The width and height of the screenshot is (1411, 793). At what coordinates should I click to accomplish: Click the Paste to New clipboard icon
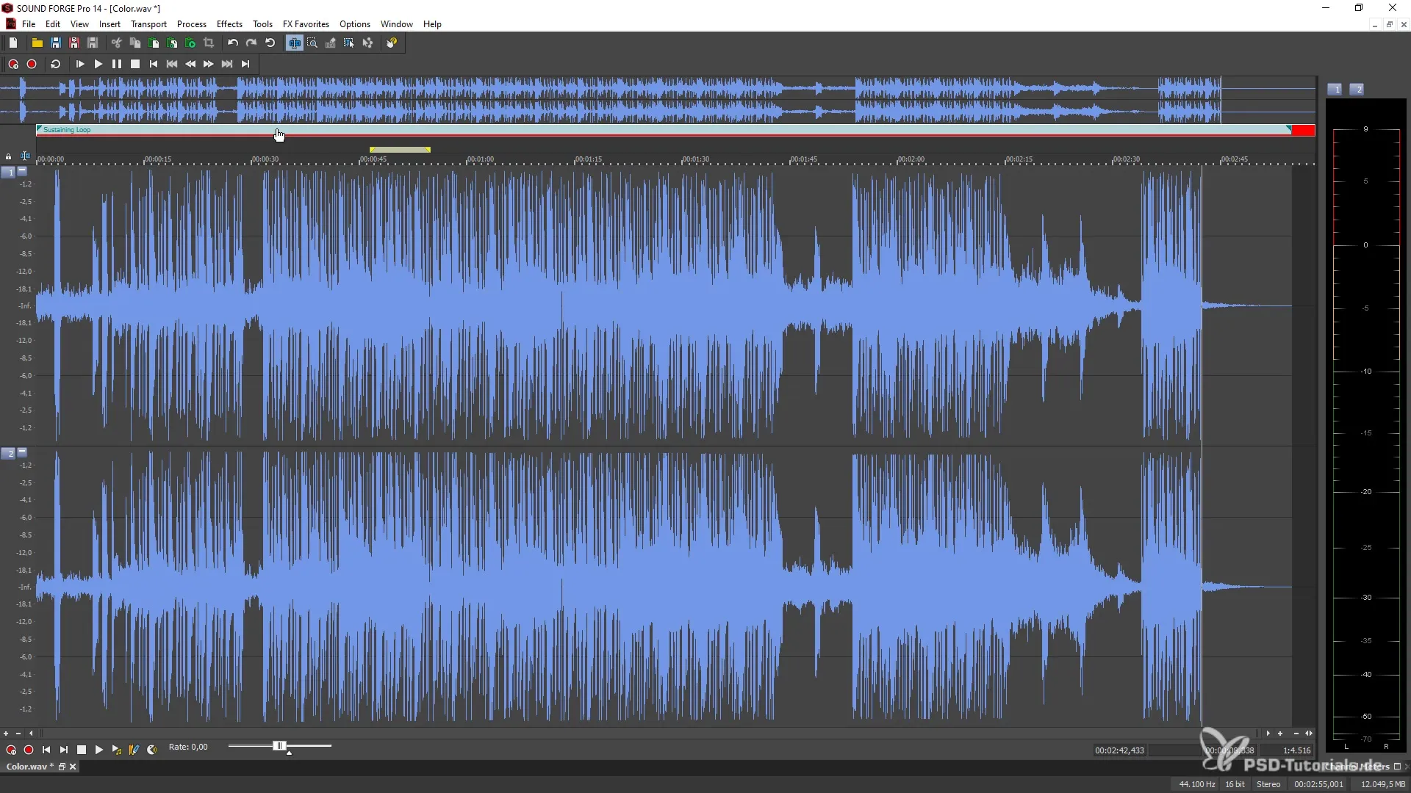coord(172,43)
